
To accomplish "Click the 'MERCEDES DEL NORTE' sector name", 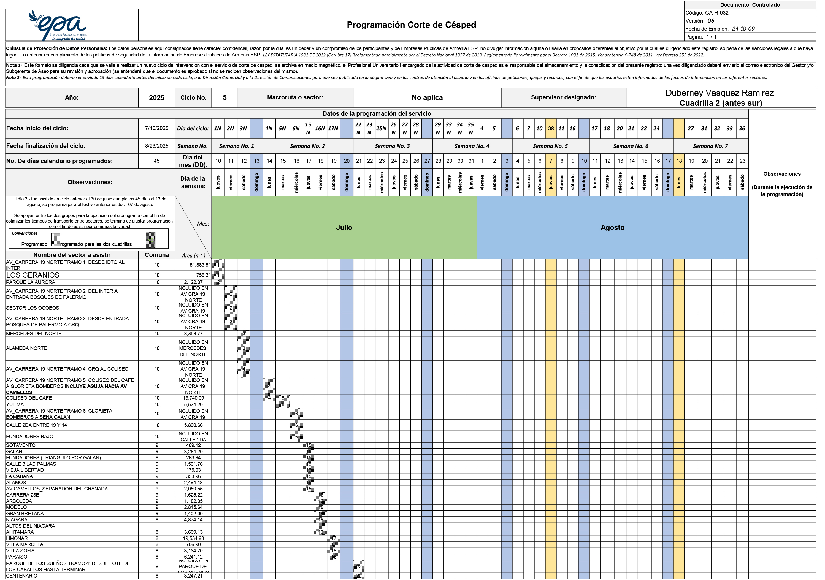I will tap(34, 334).
